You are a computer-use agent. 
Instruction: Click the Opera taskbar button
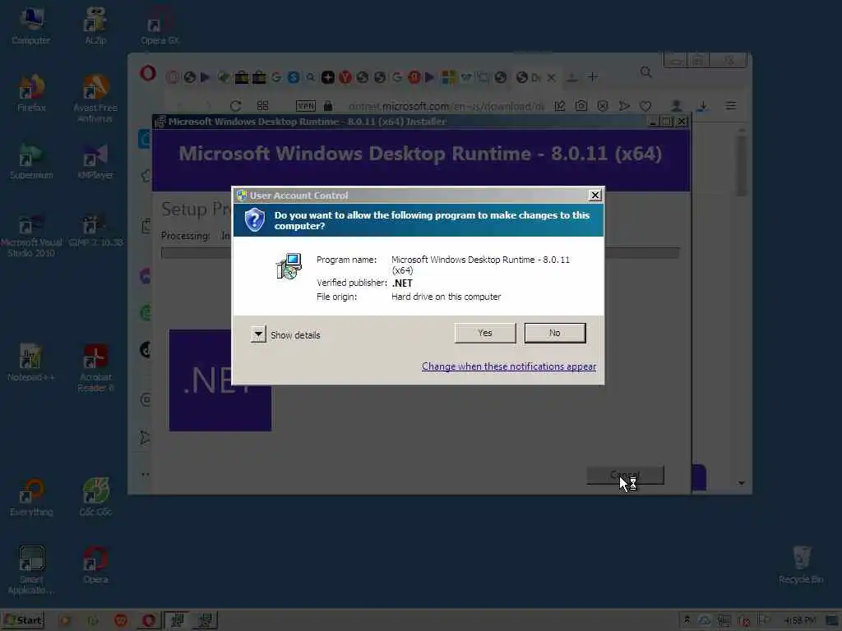tap(149, 621)
